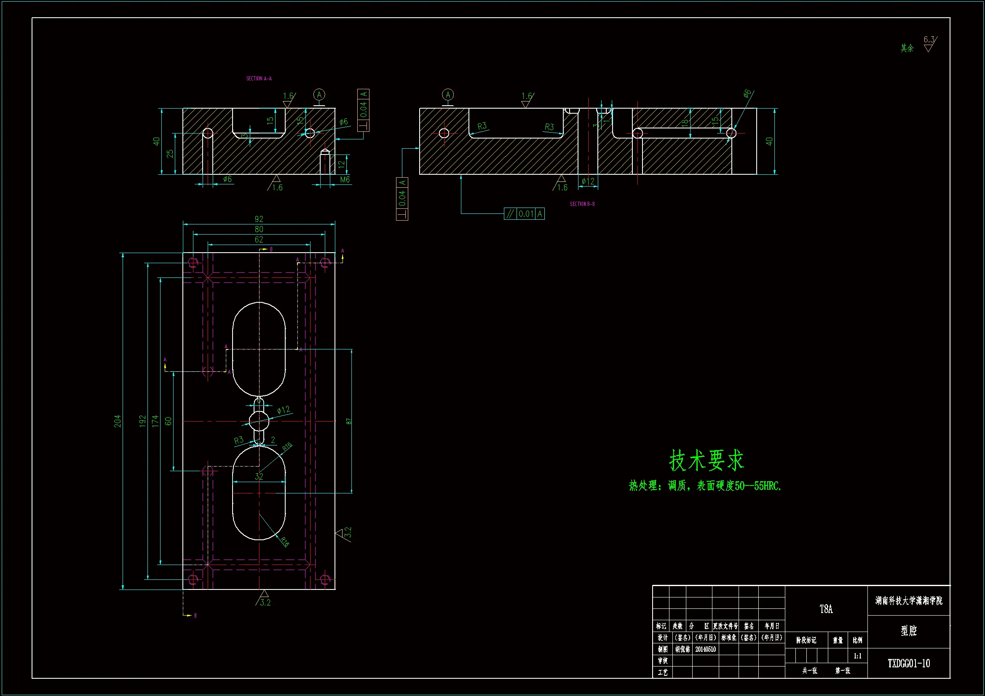Select the 3.2 roughness symbol on plan view right edge
The image size is (985, 696).
[x=344, y=533]
